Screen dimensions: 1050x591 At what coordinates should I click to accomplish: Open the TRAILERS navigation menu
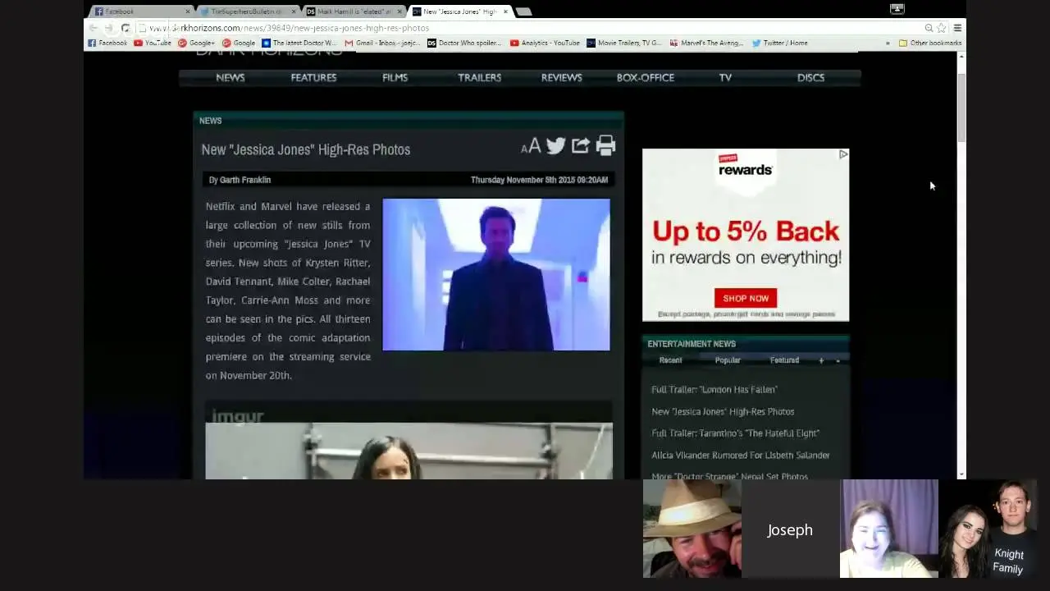[x=479, y=77]
